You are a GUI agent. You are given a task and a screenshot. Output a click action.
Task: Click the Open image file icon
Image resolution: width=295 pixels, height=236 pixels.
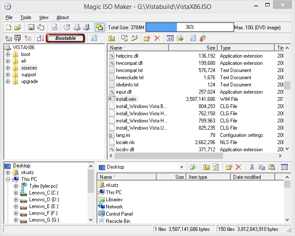(18, 27)
